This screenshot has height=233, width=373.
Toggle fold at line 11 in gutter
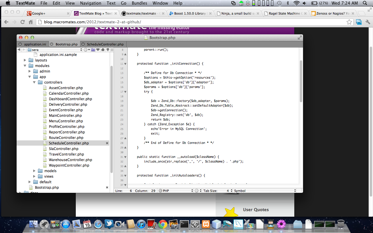point(125,64)
